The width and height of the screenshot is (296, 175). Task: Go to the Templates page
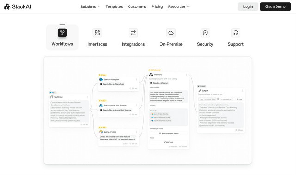tap(114, 6)
